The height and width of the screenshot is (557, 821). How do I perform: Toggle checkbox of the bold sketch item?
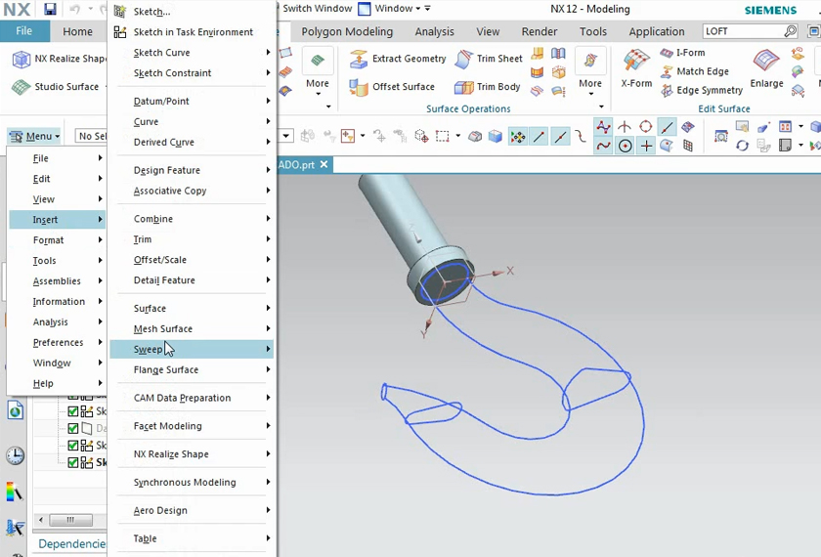pos(73,462)
